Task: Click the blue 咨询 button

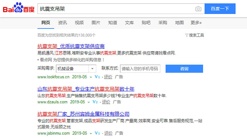Action: [184, 69]
